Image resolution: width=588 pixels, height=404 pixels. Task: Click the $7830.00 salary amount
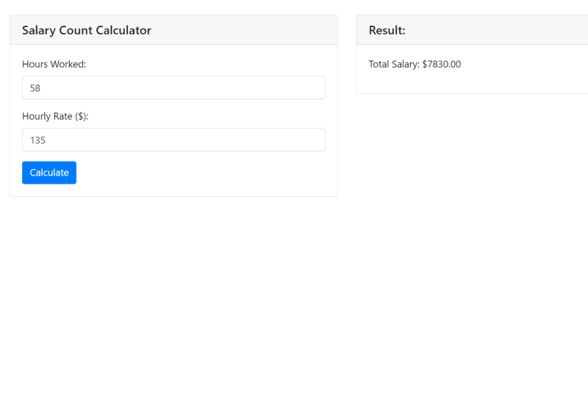tap(442, 64)
